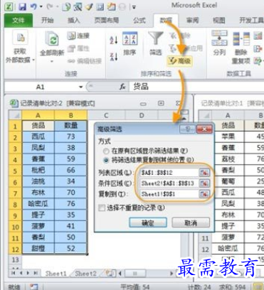Click cell 苹果 in right workbook
The image size is (264, 290).
[x=228, y=136]
